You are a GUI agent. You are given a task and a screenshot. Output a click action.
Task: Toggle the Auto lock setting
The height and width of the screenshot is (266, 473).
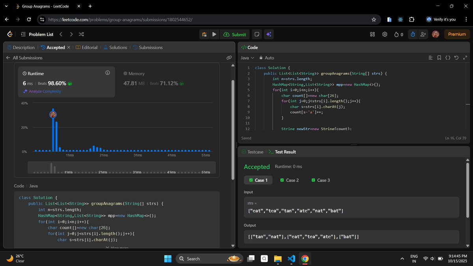266,58
